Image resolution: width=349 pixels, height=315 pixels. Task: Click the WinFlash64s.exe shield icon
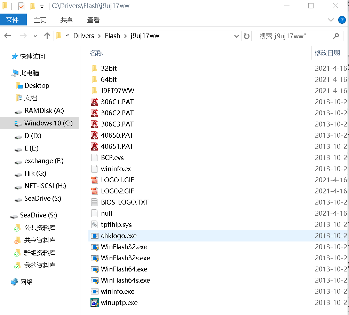(x=95, y=281)
